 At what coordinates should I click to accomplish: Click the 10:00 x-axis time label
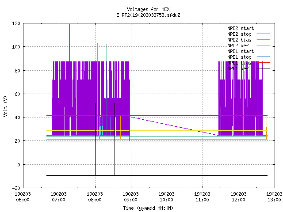point(166,200)
